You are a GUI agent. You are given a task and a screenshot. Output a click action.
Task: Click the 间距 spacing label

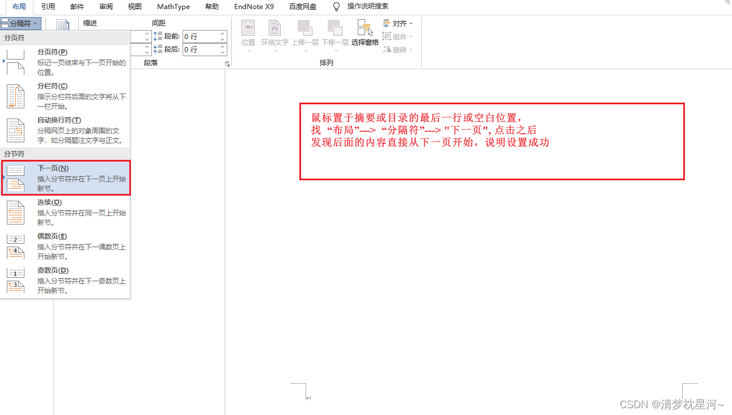pyautogui.click(x=159, y=23)
